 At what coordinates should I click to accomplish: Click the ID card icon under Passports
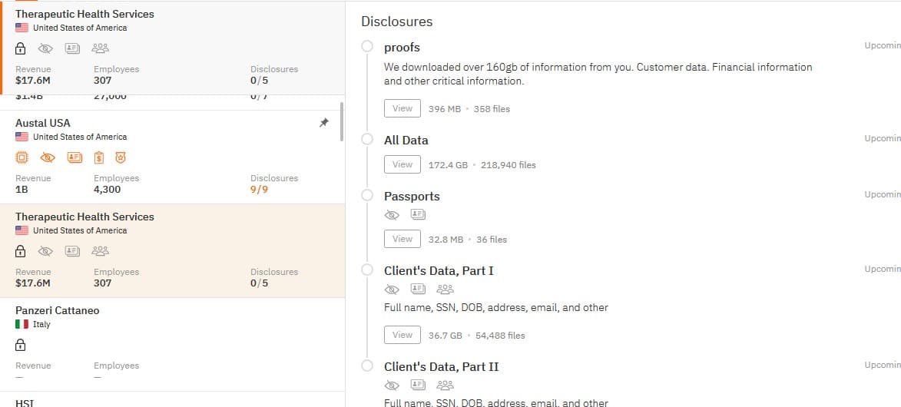418,215
